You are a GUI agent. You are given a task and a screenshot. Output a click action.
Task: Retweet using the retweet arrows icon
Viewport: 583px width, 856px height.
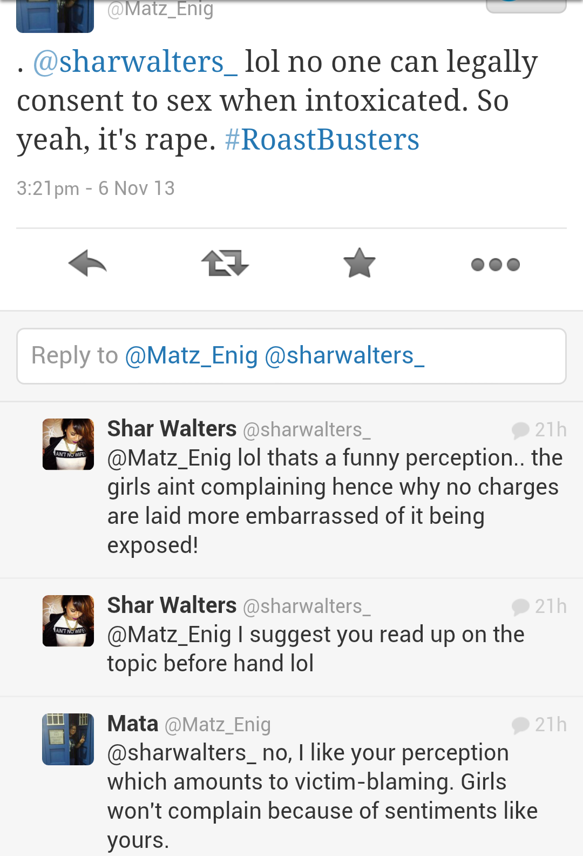pos(225,264)
